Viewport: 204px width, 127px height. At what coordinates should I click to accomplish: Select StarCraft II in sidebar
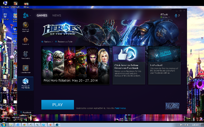pyautogui.click(x=25, y=55)
